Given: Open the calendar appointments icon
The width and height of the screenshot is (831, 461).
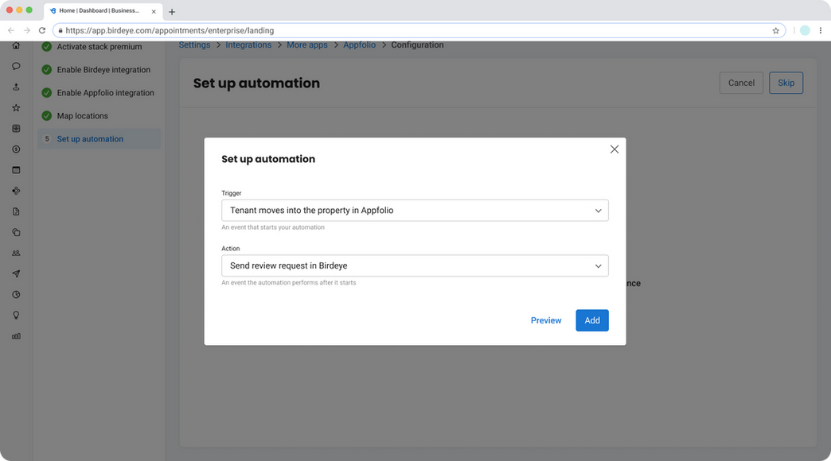Looking at the screenshot, I should click(x=16, y=170).
